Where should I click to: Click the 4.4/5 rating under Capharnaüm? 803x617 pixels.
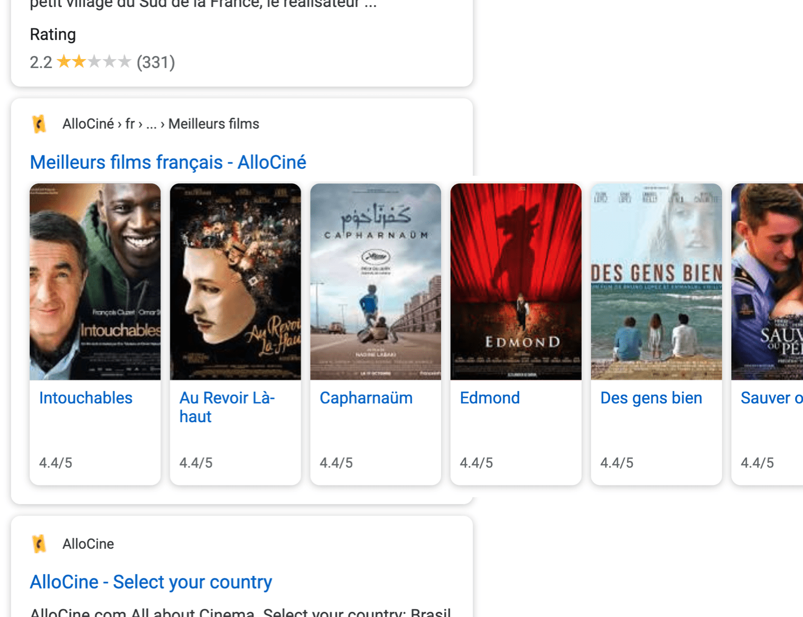(x=337, y=463)
